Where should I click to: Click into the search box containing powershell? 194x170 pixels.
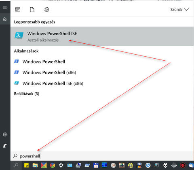pos(102,156)
